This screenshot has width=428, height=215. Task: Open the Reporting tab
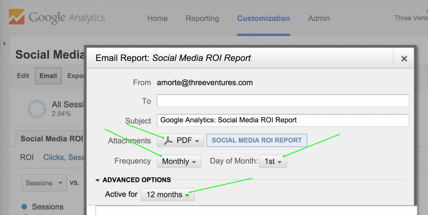point(202,18)
